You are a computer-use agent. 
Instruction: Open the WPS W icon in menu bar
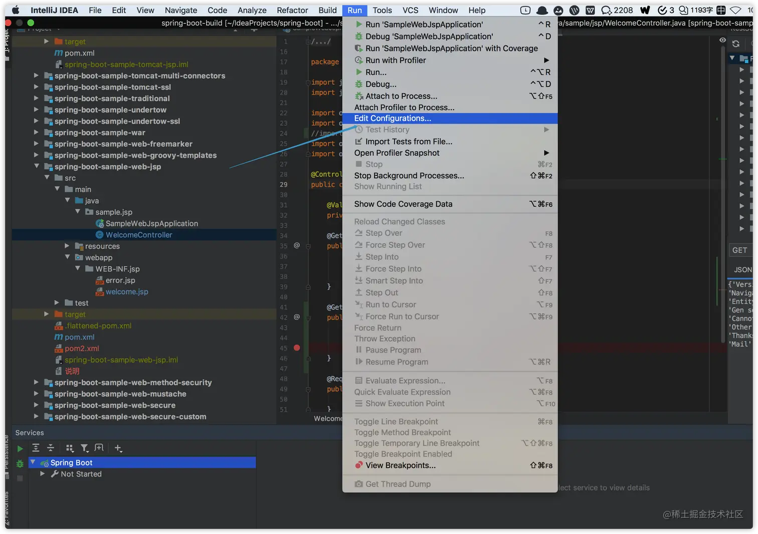(591, 10)
